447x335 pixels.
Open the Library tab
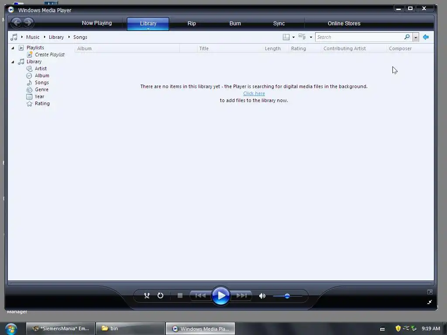[x=148, y=24]
